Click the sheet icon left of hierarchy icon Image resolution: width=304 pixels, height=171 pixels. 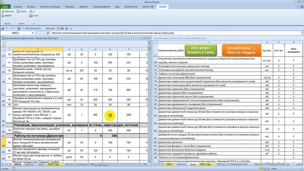point(58,28)
